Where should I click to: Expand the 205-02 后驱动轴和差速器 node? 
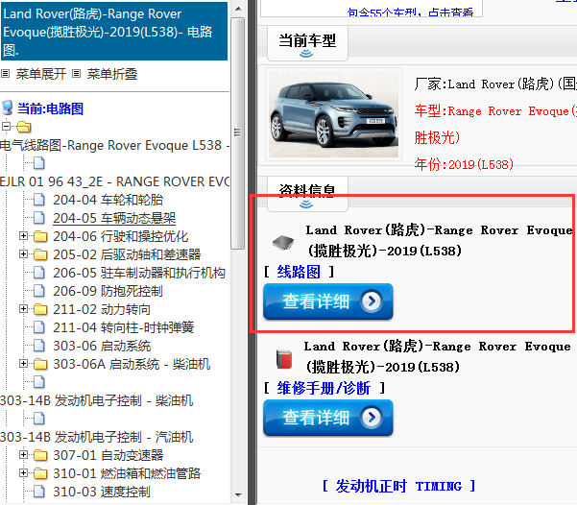24,254
